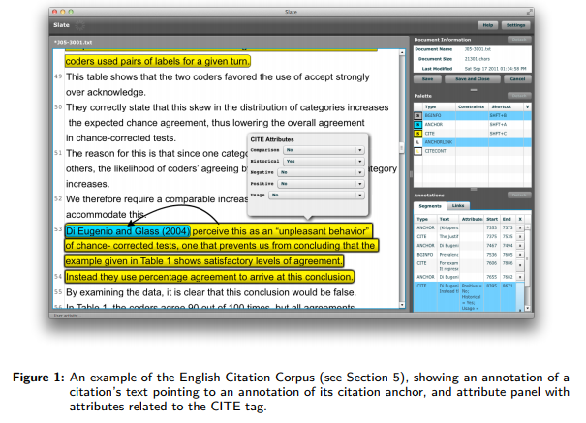Screen dimensions: 586x423
Task: Click the yellow CITE palette swatch icon
Action: tap(418, 134)
